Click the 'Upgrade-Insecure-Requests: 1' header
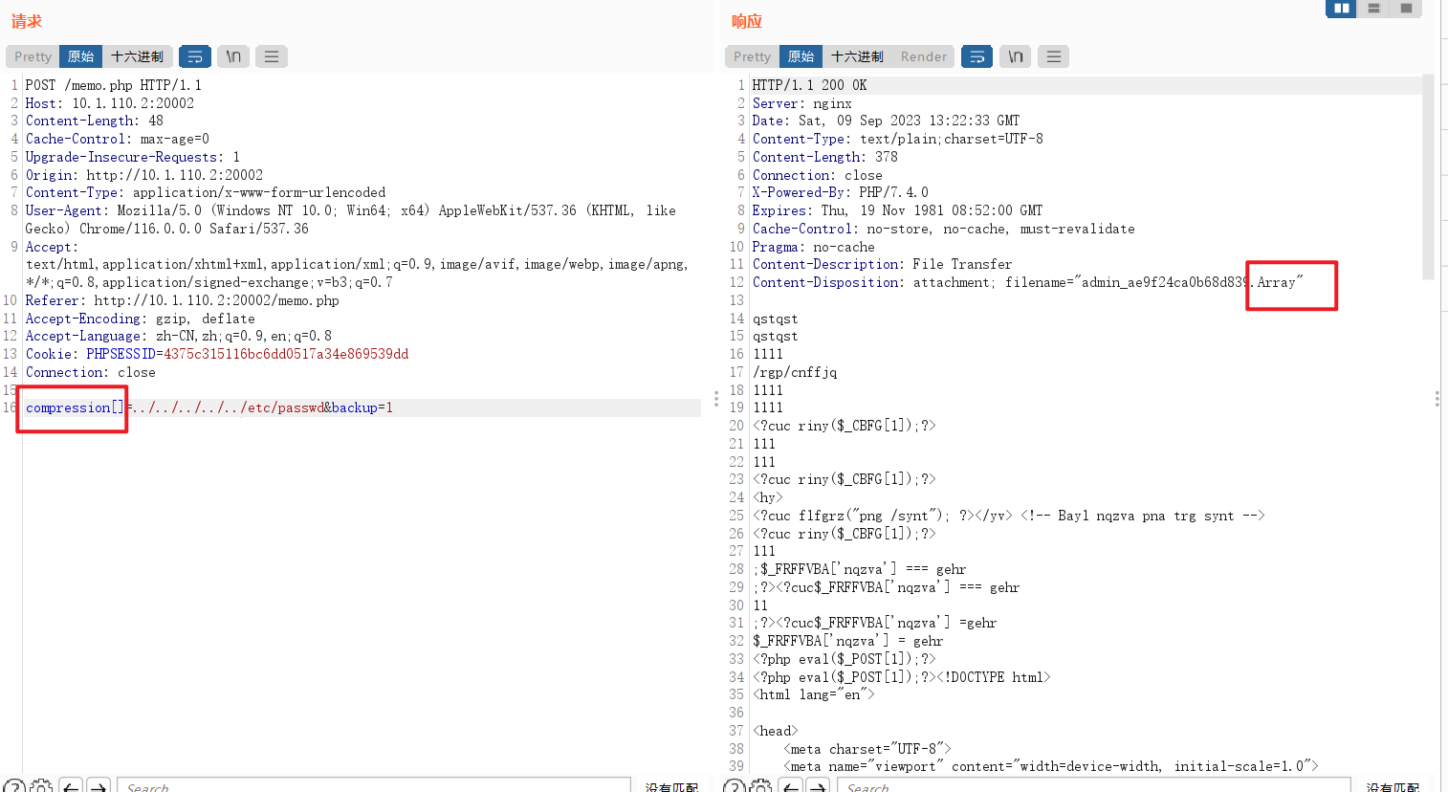Viewport: 1448px width, 792px height. click(133, 157)
